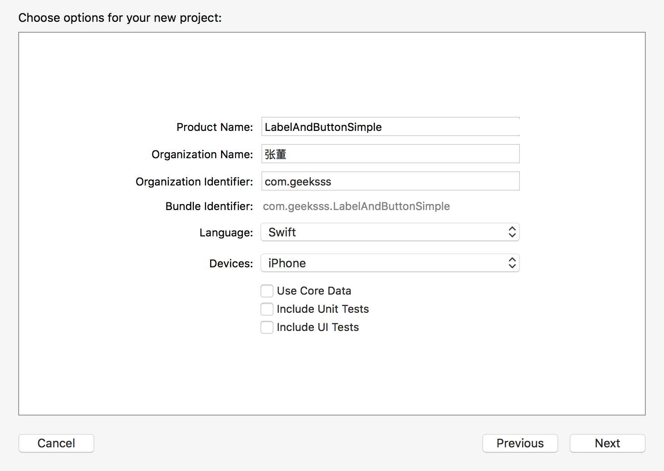Click the Devices popup's up-down arrows
Screen dimensions: 664x471
coord(512,263)
